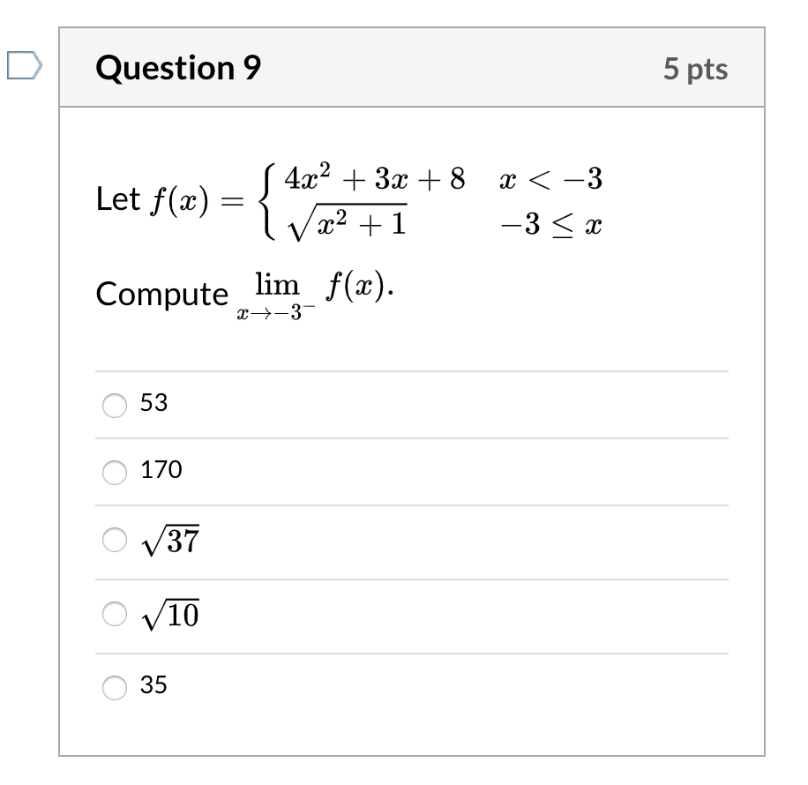This screenshot has height=785, width=808.
Task: Click the answer option labeled 35
Action: click(156, 685)
